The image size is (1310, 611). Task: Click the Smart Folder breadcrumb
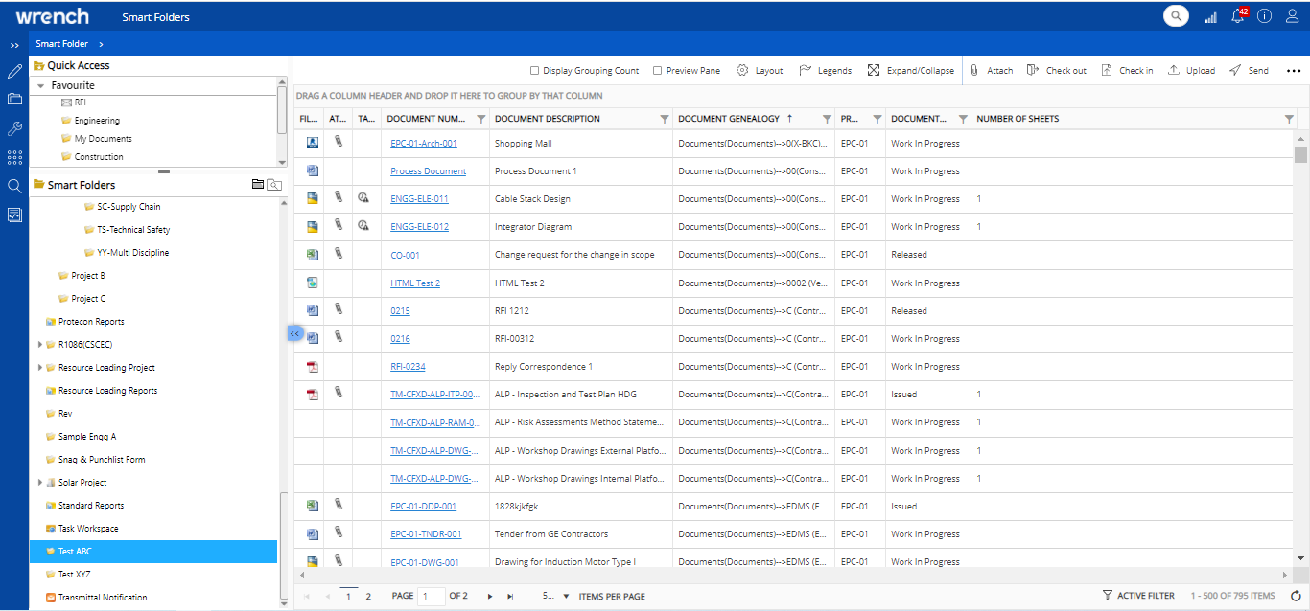tap(59, 43)
